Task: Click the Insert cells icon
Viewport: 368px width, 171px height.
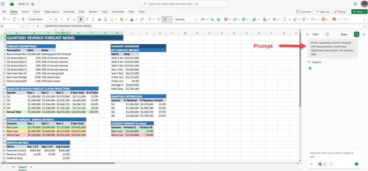Action: (254, 19)
